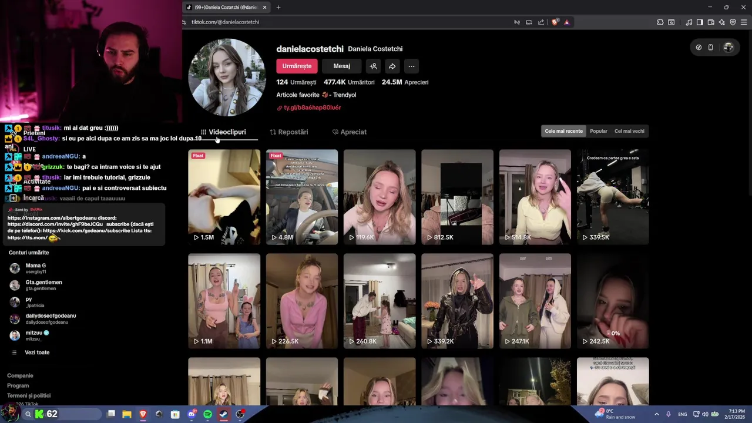
Task: Open the video with 514.8K views
Action: coord(535,197)
